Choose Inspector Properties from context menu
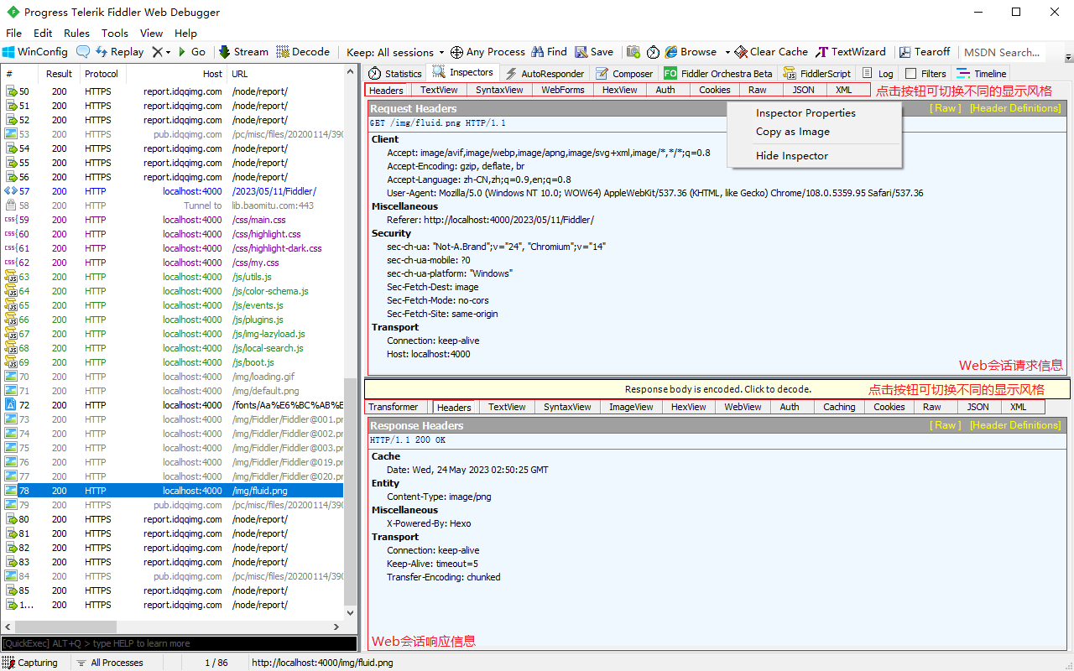The height and width of the screenshot is (671, 1074). tap(814, 113)
